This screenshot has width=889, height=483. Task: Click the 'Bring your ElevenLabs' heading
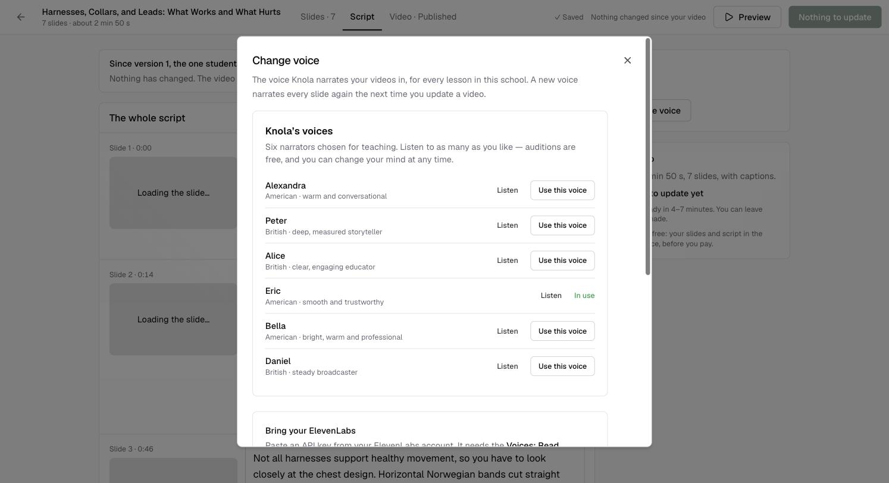coord(310,431)
